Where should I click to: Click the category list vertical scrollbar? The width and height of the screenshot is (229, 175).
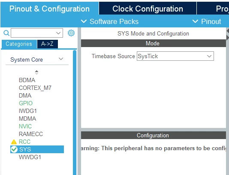coord(75,112)
